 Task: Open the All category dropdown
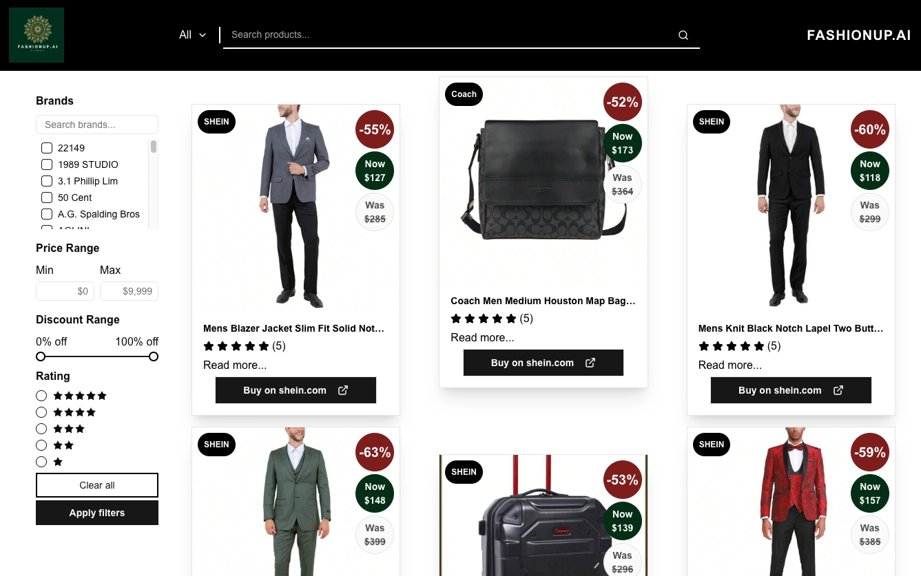click(193, 35)
